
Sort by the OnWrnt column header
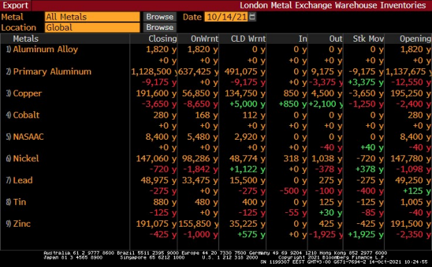tap(204, 39)
